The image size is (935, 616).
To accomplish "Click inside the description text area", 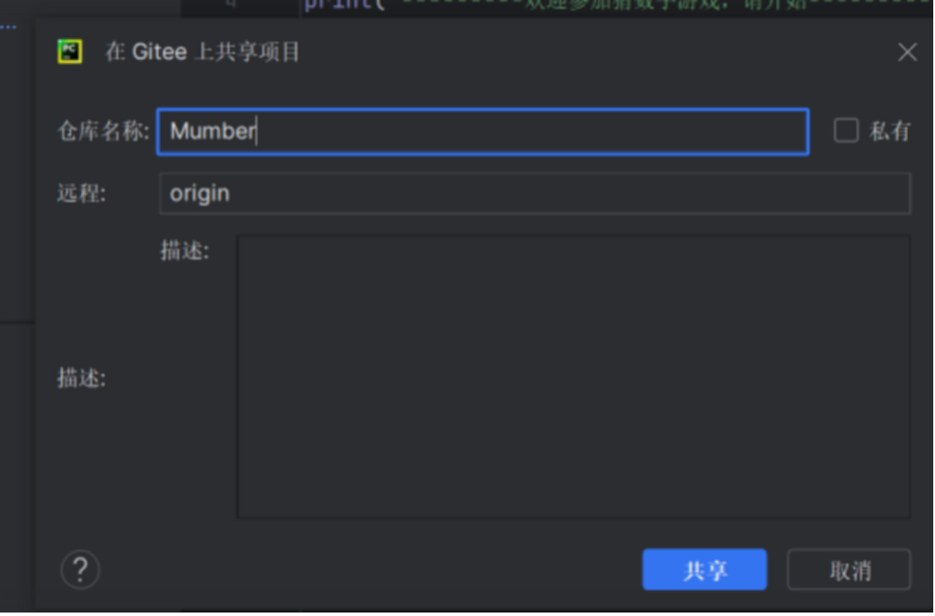I will tap(574, 377).
